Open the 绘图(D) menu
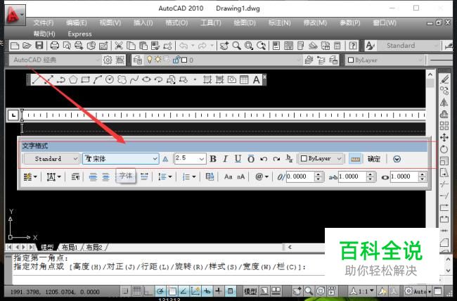 [x=245, y=23]
